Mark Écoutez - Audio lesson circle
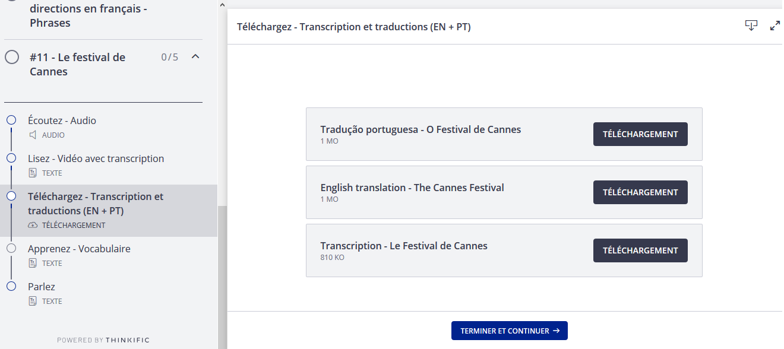The image size is (784, 349). [11, 120]
